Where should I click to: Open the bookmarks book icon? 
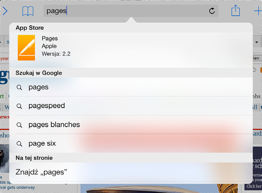tap(28, 11)
